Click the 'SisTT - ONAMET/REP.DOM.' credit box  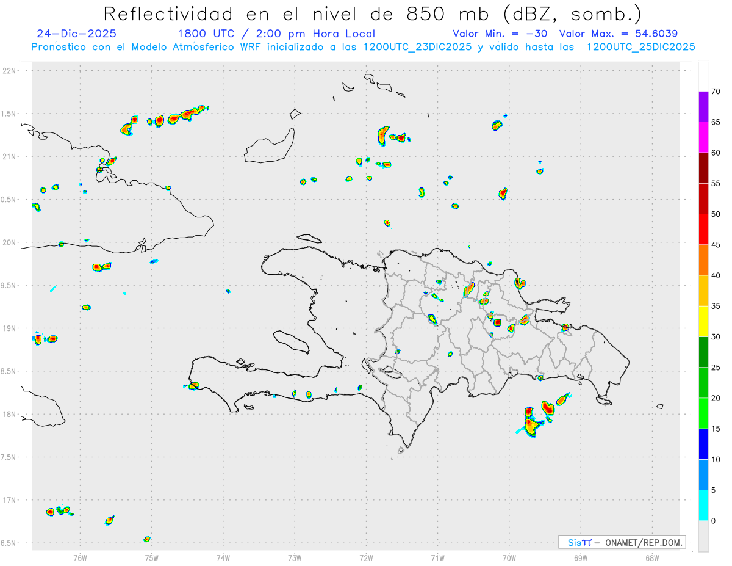622,542
